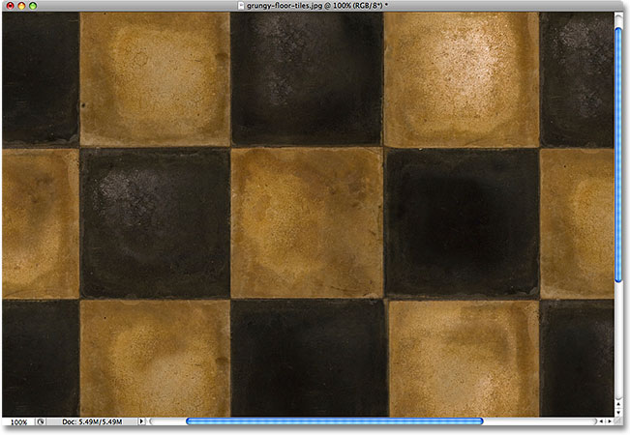Click the blue vertical scrollbar thumb

[619, 155]
